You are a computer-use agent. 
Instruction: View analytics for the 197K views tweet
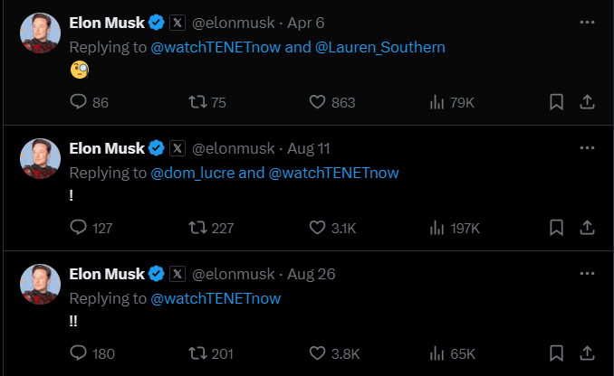pyautogui.click(x=437, y=228)
